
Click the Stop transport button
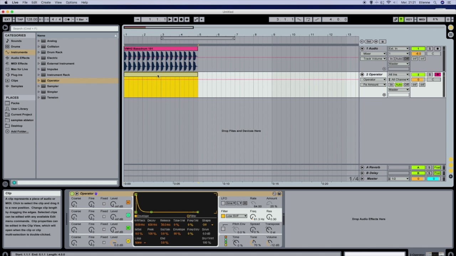[175, 20]
